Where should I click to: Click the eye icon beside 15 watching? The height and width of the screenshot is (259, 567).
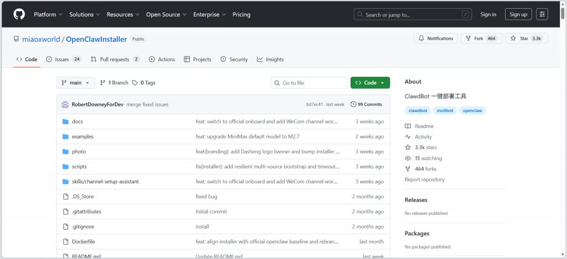(408, 158)
